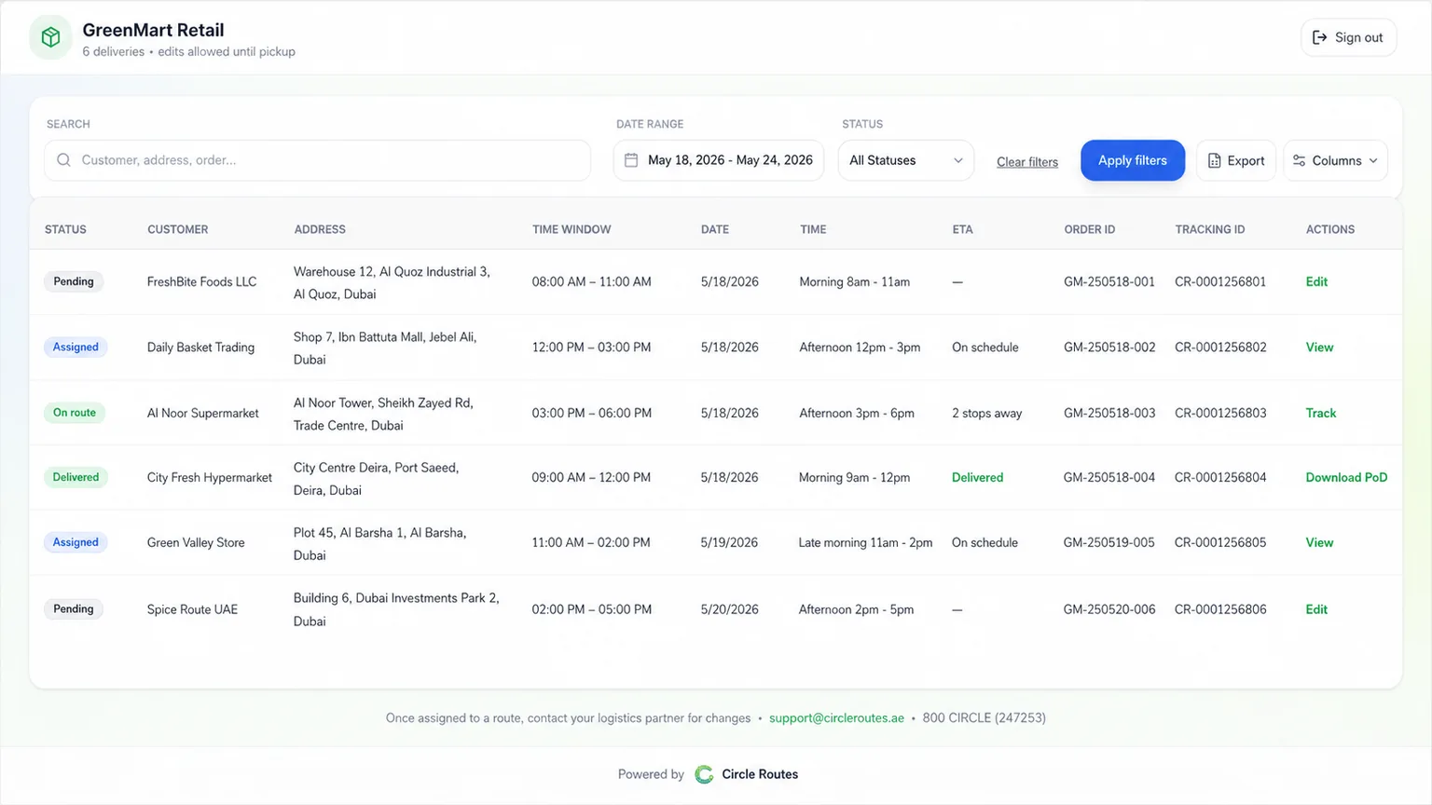Click the green Delivered ETA text
Screen dimensions: 1432x805
(x=977, y=477)
